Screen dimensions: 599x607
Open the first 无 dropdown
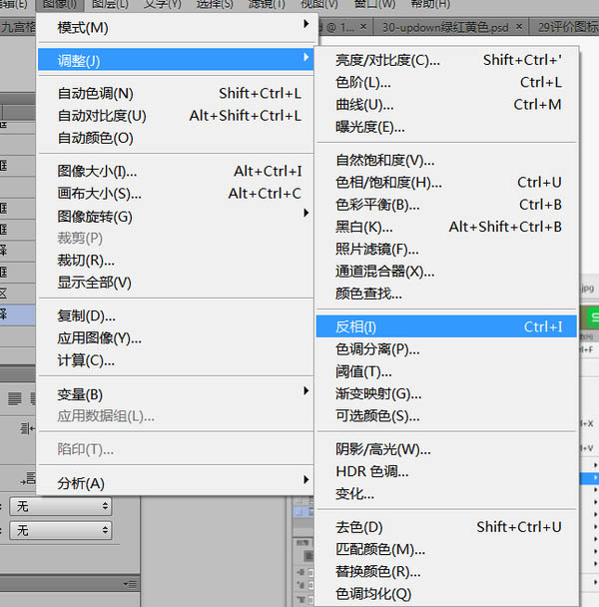click(61, 506)
